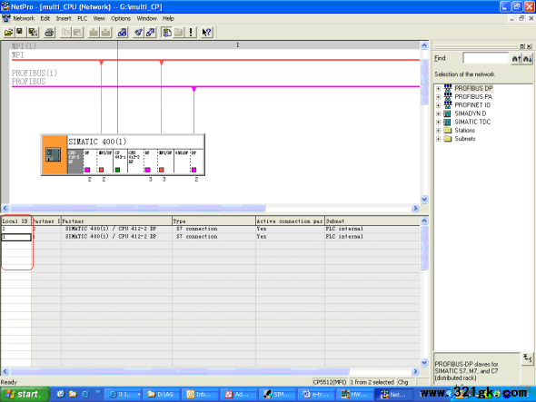The image size is (536, 402).
Task: Open the Options menu
Action: [x=121, y=18]
